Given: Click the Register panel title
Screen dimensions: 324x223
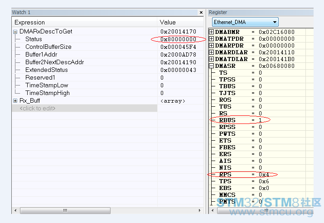Looking at the screenshot, I should [218, 12].
